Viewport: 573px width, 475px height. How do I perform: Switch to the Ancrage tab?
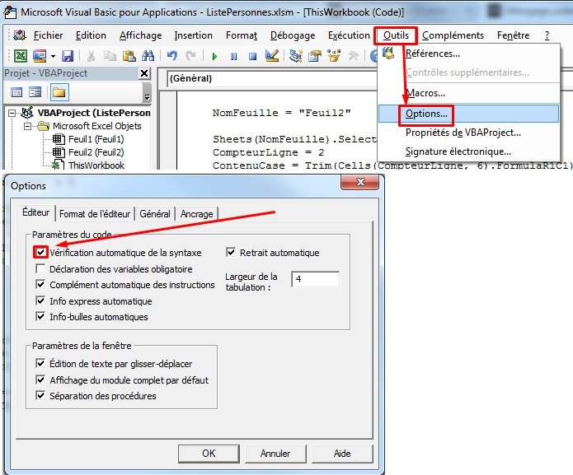tap(196, 214)
